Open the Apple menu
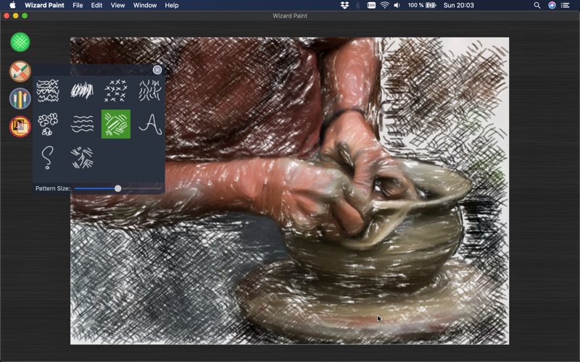 point(12,5)
